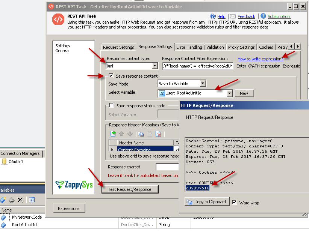The width and height of the screenshot is (309, 231).
Task: Add a new variable in the Variables panel
Action: click(x=3, y=199)
